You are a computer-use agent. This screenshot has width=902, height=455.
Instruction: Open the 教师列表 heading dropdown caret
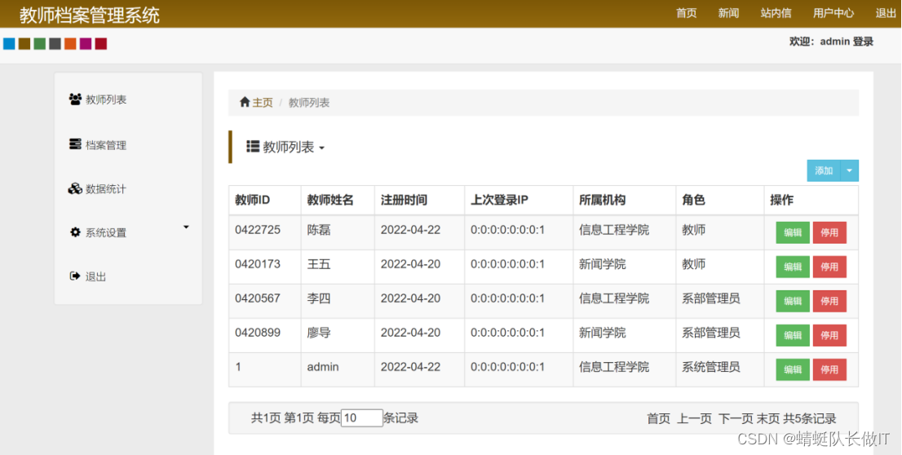321,148
